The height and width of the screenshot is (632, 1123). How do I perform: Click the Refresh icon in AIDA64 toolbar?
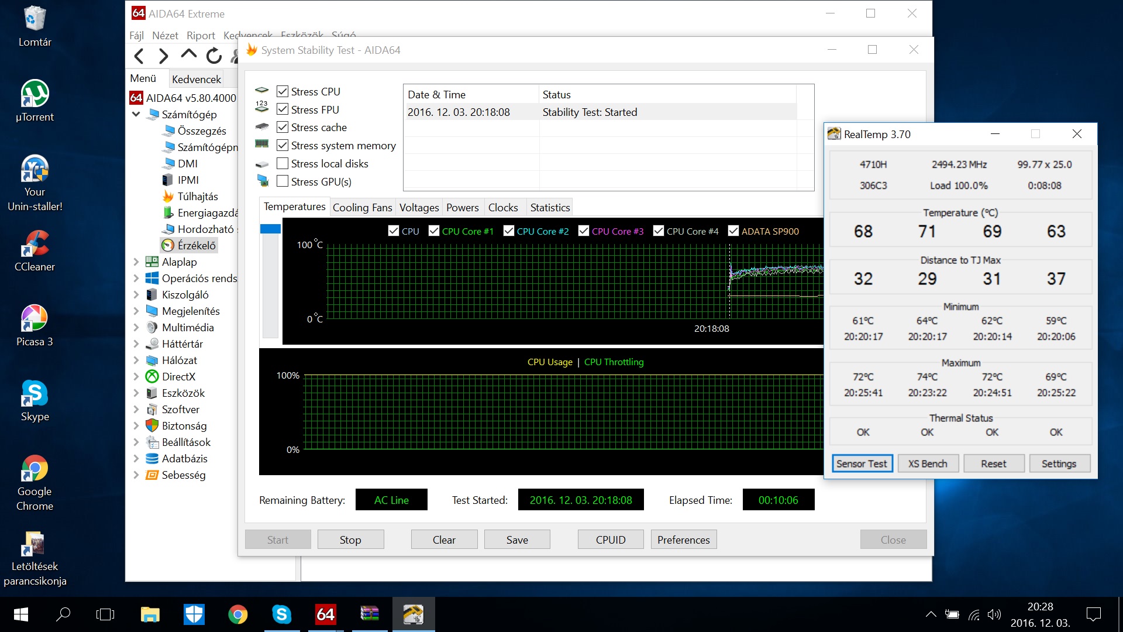coord(214,56)
